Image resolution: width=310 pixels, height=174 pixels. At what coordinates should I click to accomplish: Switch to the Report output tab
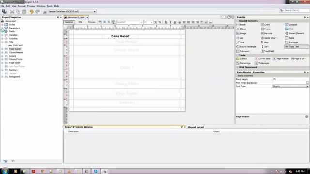tap(196, 127)
